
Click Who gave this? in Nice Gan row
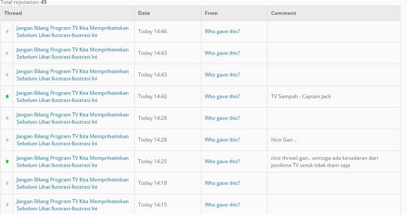(222, 140)
